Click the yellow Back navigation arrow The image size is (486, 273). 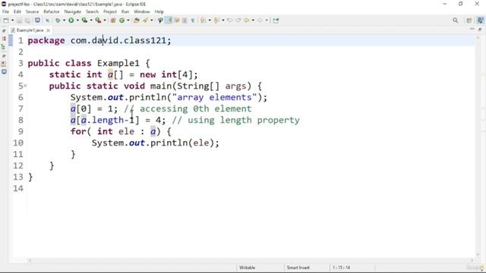[x=246, y=20]
